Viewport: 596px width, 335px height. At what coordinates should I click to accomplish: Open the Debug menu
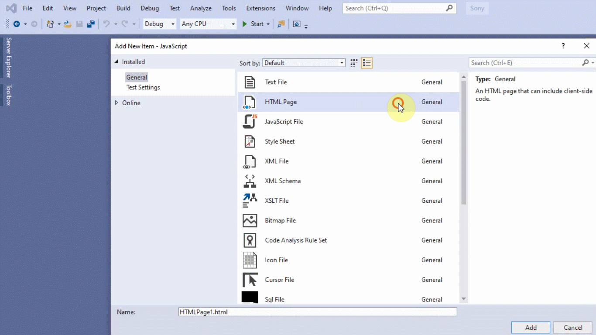[x=150, y=8]
